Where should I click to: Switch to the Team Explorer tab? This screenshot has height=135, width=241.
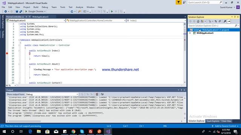point(213,121)
